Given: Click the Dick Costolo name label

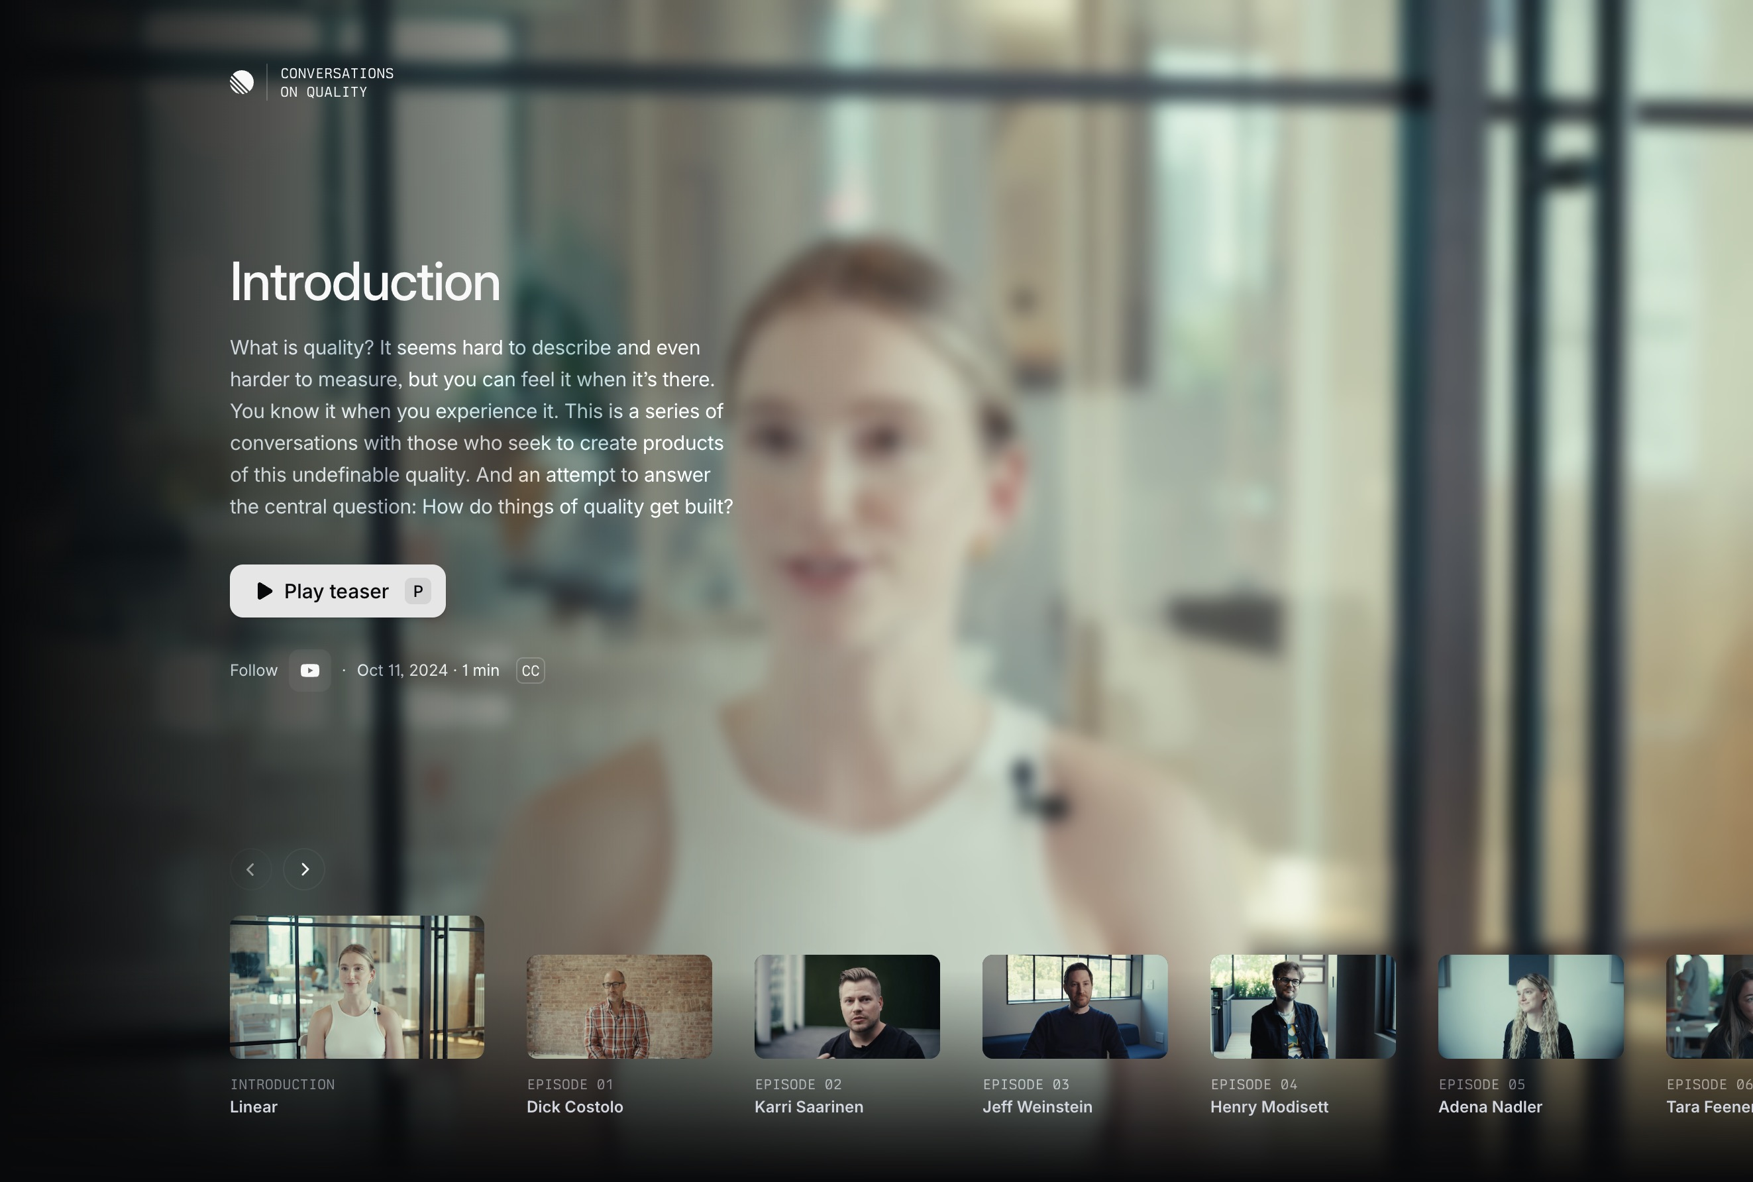Looking at the screenshot, I should pyautogui.click(x=574, y=1106).
